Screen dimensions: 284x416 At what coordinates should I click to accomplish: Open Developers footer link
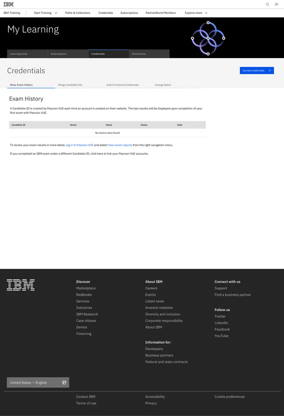pyautogui.click(x=154, y=349)
